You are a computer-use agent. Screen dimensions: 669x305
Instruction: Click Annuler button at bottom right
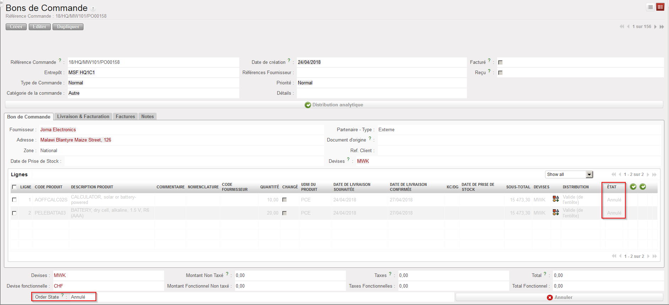click(x=559, y=297)
